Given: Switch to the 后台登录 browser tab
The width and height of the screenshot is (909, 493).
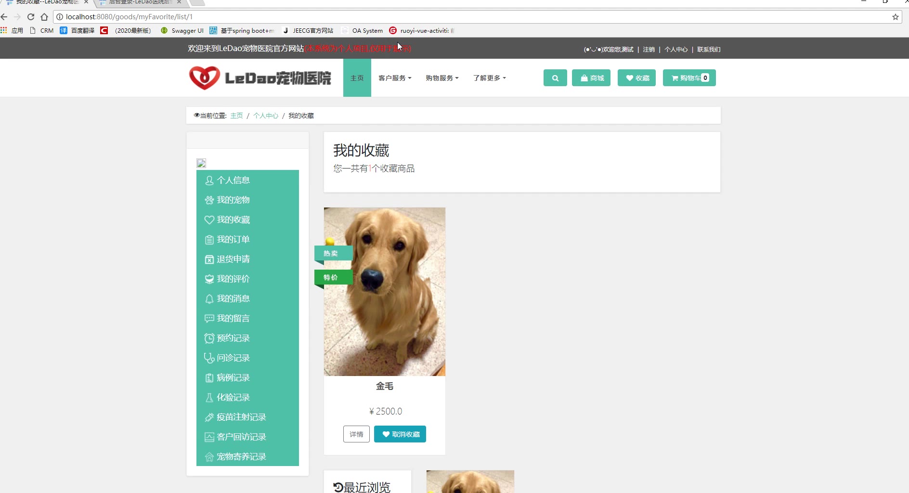Looking at the screenshot, I should pos(140,3).
